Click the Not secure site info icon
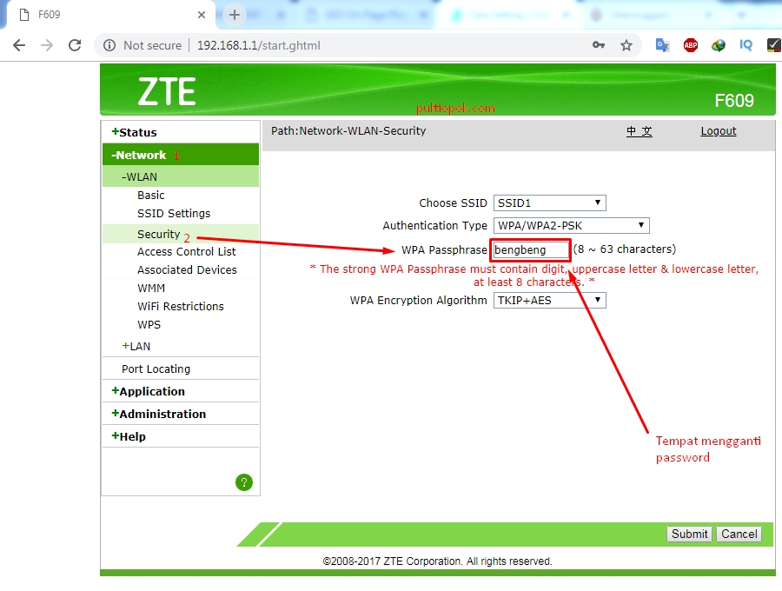The height and width of the screenshot is (591, 782). (109, 45)
